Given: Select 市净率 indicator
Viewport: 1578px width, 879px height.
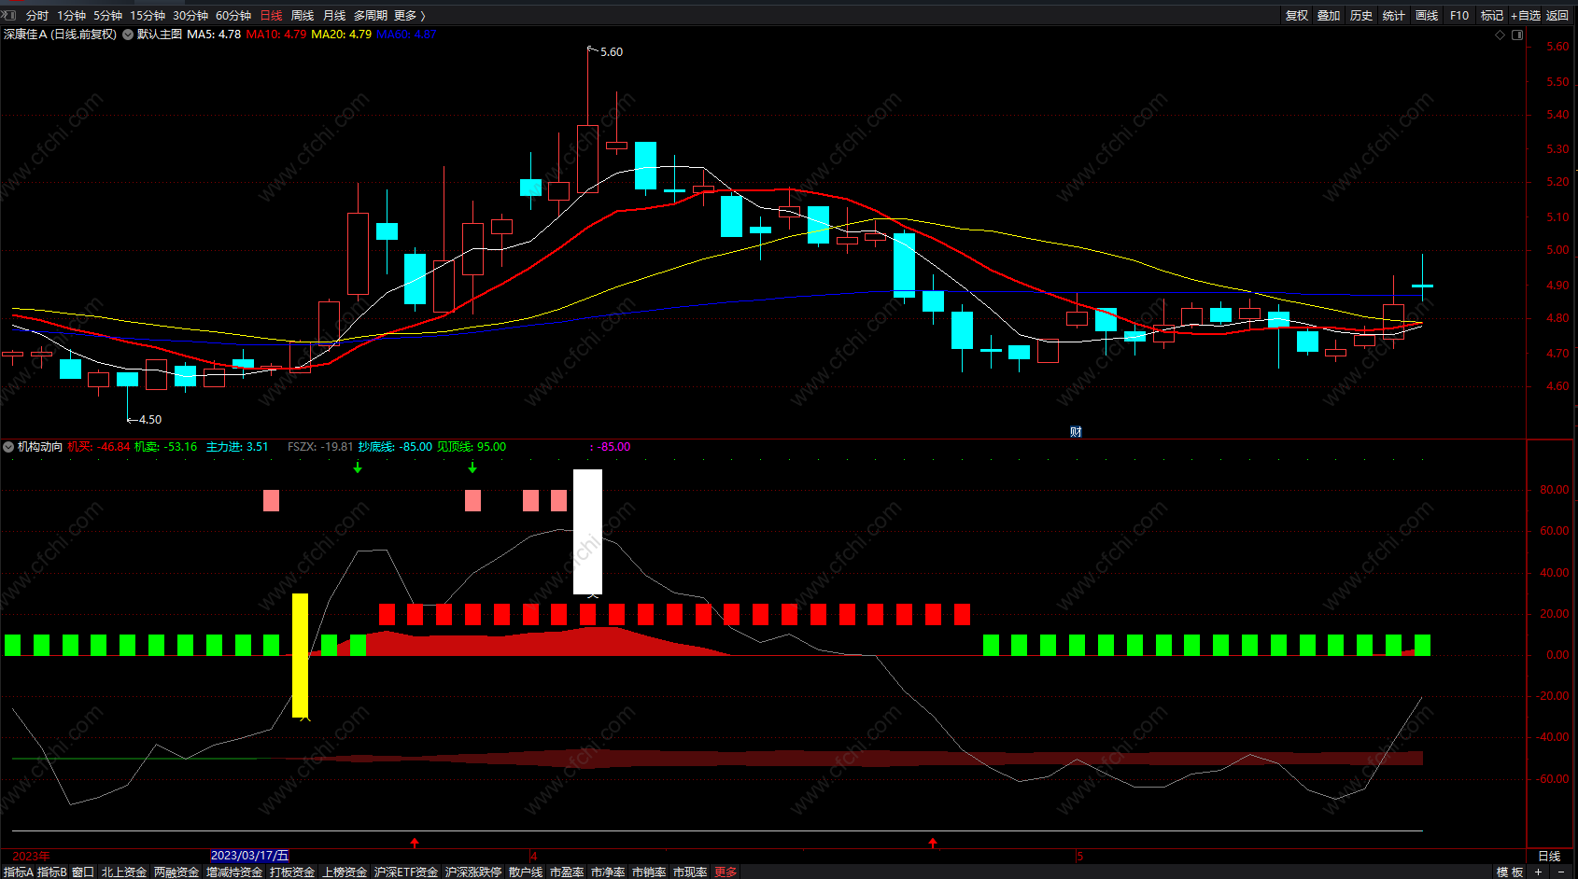Looking at the screenshot, I should pyautogui.click(x=608, y=872).
